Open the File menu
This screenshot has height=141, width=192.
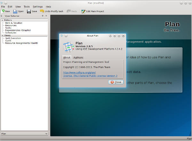(3, 7)
